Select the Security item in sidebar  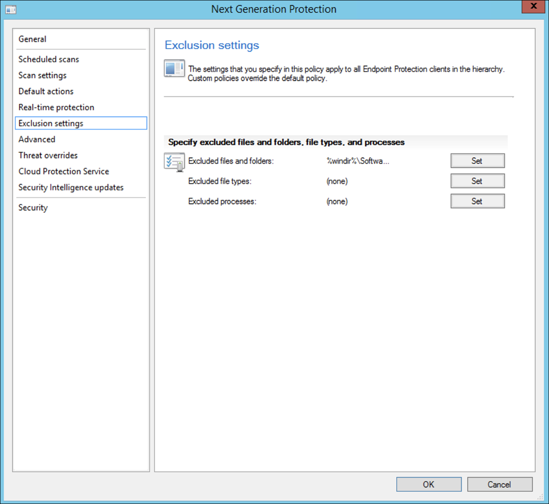[33, 208]
